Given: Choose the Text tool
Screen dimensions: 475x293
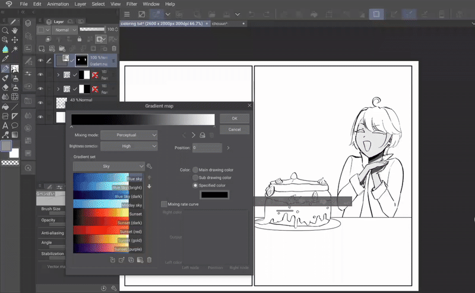Looking at the screenshot, I should click(x=5, y=125).
